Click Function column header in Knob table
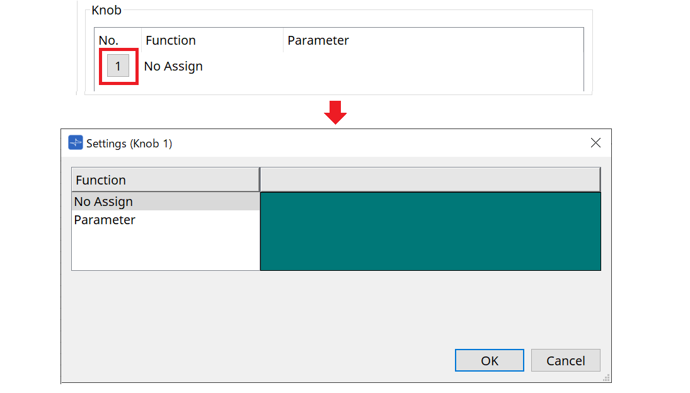This screenshot has height=393, width=690. coord(171,40)
